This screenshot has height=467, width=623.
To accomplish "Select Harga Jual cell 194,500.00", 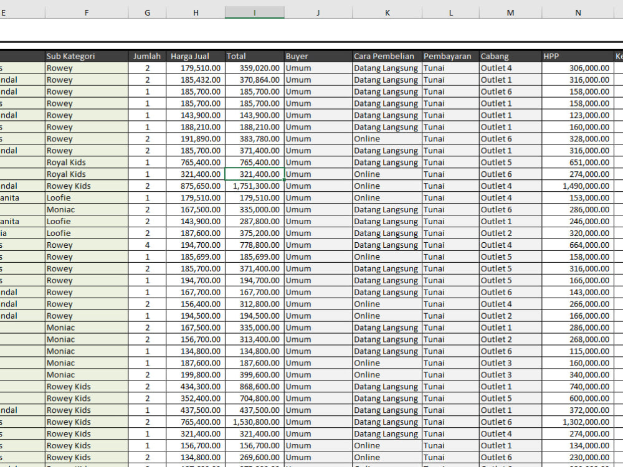I will tap(196, 316).
